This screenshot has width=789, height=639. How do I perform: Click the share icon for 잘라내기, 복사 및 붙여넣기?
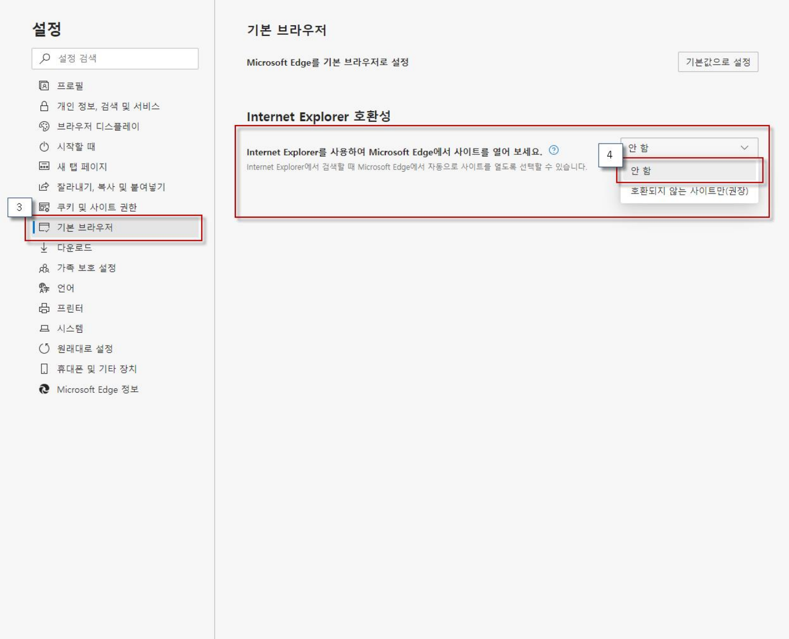(x=44, y=187)
